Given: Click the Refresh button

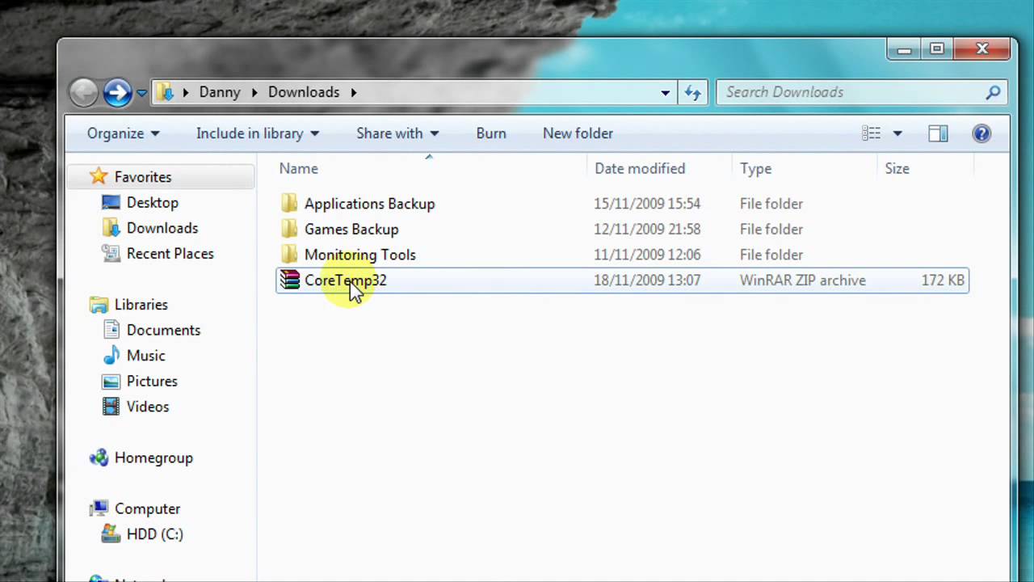Looking at the screenshot, I should (692, 92).
